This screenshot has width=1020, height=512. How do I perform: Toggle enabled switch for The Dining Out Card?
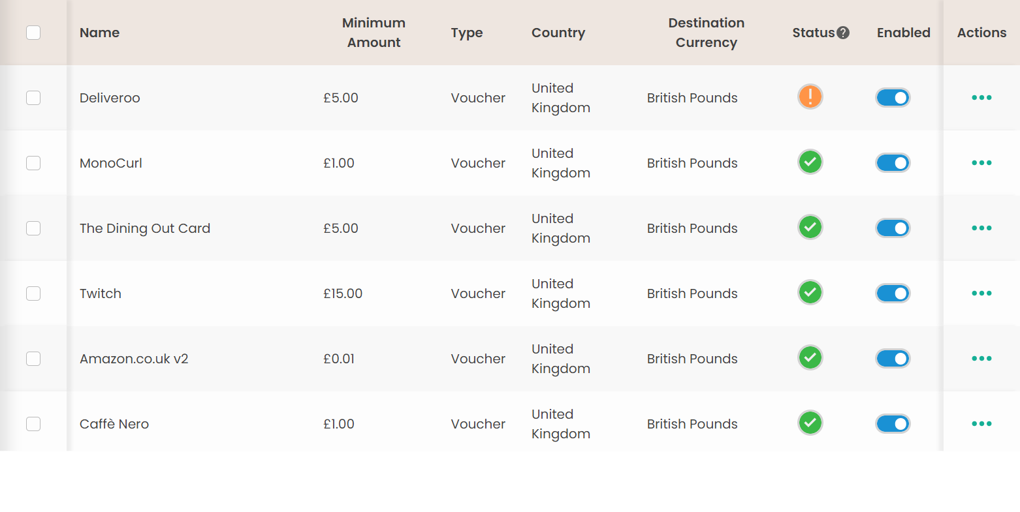[x=893, y=228]
